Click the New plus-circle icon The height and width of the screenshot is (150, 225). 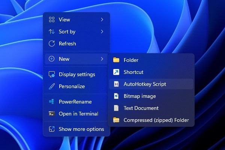click(x=51, y=59)
